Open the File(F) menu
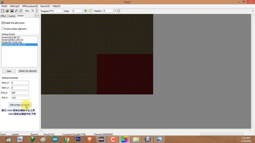 tap(4, 6)
